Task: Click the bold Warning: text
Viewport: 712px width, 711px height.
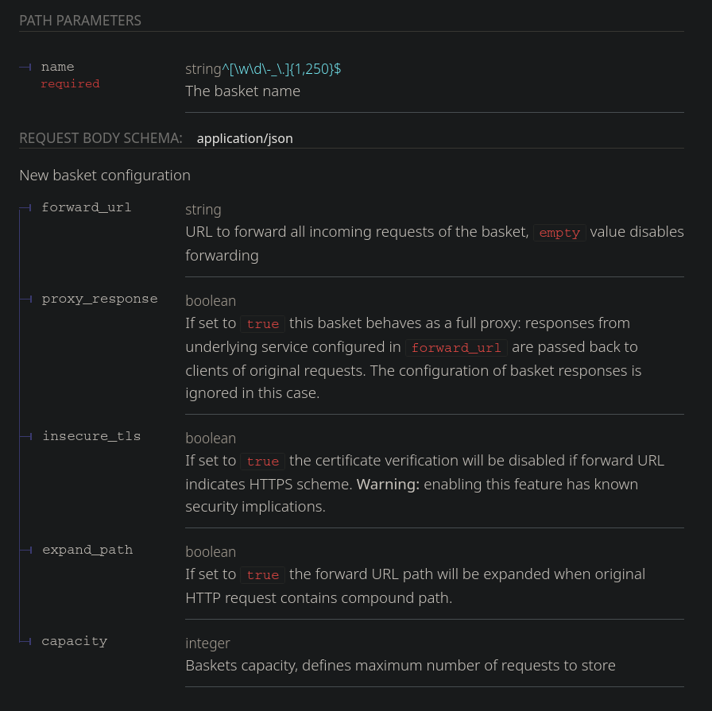Action: pos(388,484)
